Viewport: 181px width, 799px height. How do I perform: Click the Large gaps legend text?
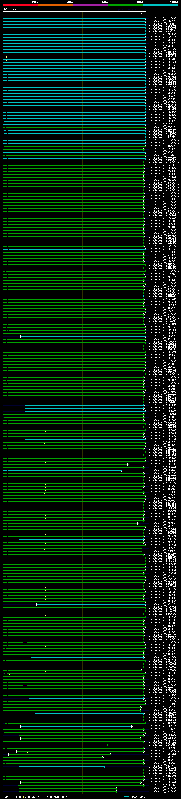tap(35, 797)
